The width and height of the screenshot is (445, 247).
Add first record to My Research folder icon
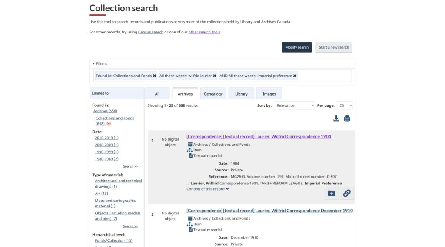click(332, 194)
